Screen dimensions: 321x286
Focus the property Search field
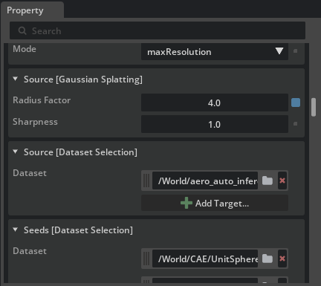[x=158, y=30]
